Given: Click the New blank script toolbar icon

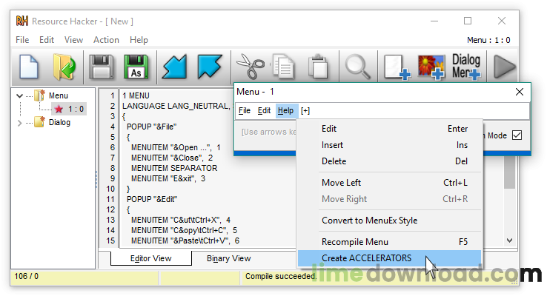Looking at the screenshot, I should (29, 67).
